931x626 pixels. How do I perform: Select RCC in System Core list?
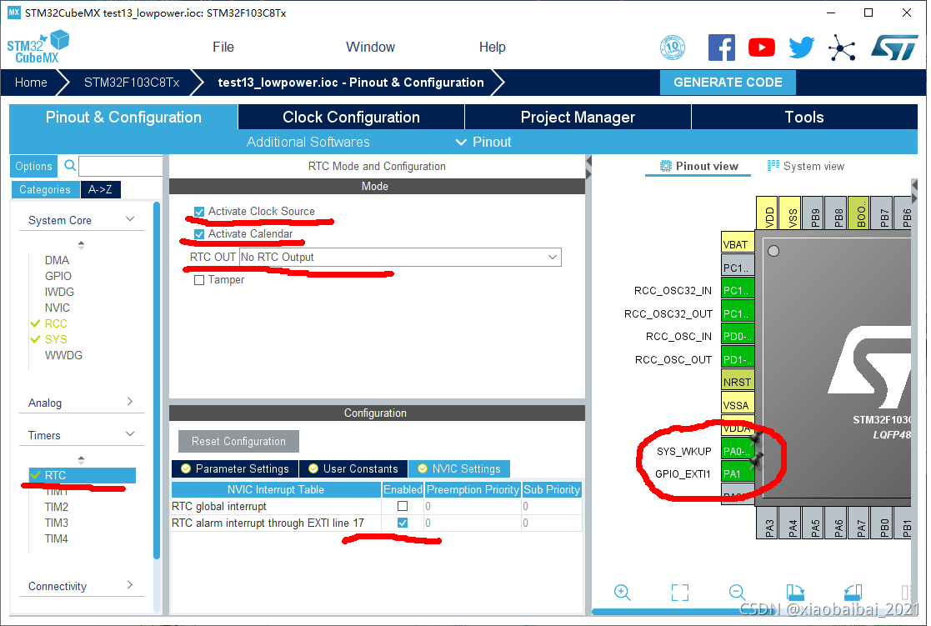56,323
